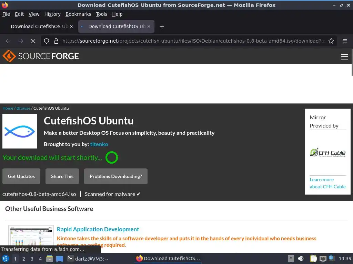
Task: Open the History menu
Action: click(x=52, y=14)
